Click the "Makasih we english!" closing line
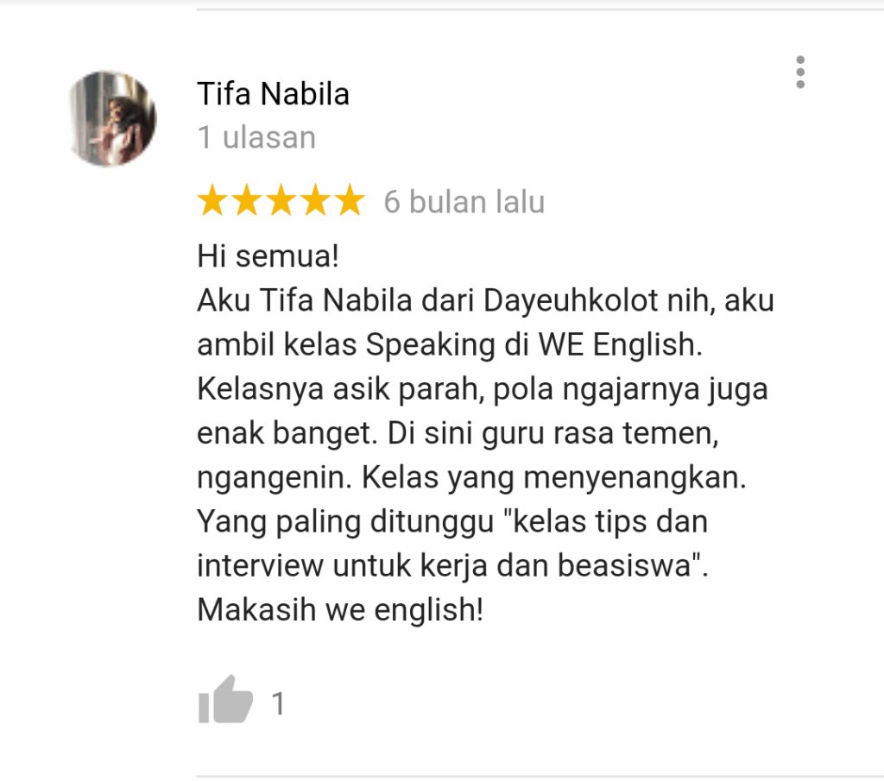The height and width of the screenshot is (781, 884). (340, 610)
